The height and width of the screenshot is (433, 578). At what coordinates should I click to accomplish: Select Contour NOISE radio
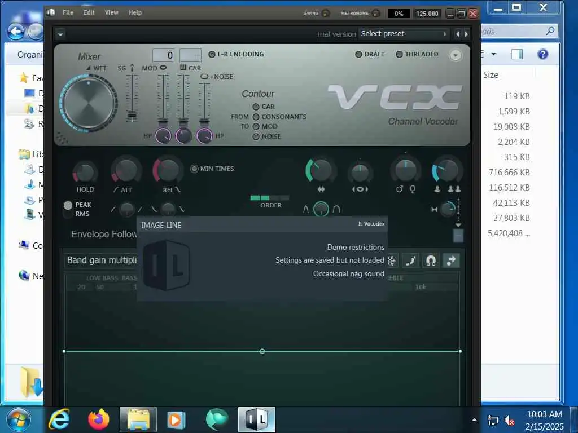pos(256,136)
